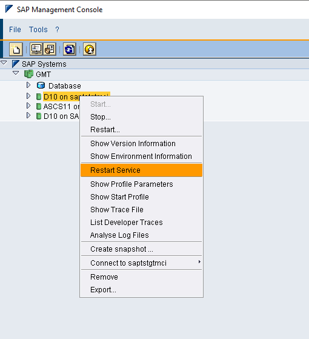Click the green ASCS11 instance icon
The height and width of the screenshot is (339, 309).
coord(39,106)
